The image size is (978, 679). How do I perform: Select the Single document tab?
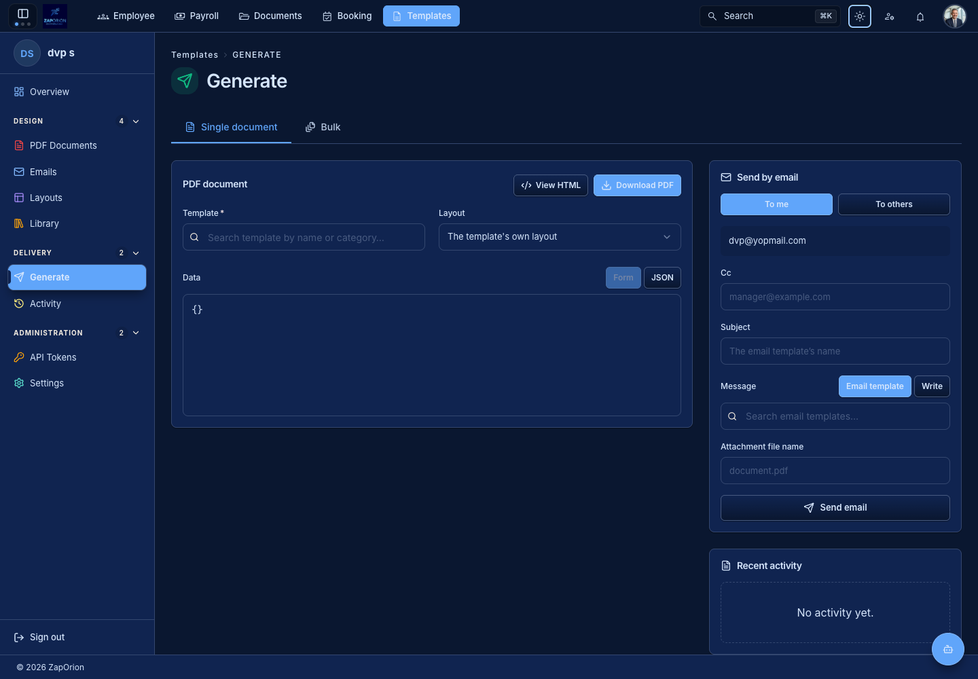click(x=231, y=127)
